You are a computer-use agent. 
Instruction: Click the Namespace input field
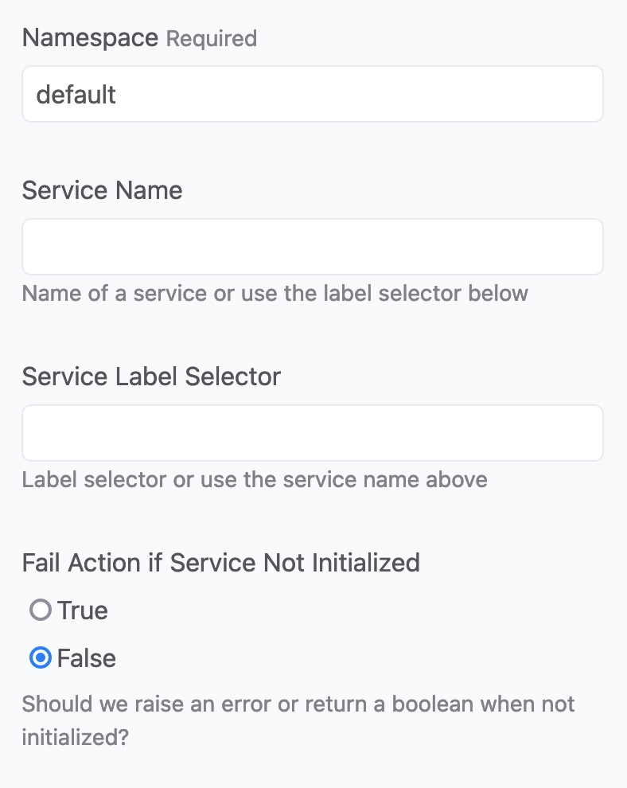point(313,94)
